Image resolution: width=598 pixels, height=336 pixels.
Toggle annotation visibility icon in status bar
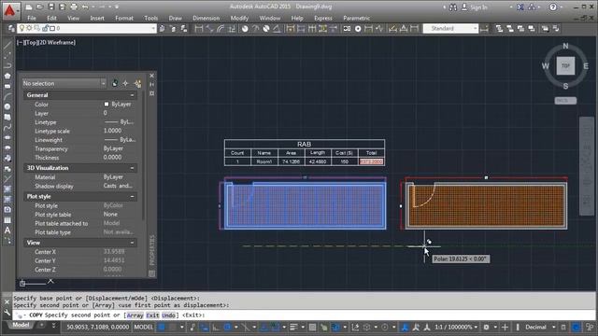click(x=405, y=327)
